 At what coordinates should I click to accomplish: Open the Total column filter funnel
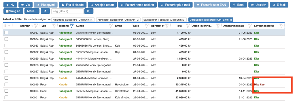point(188,26)
